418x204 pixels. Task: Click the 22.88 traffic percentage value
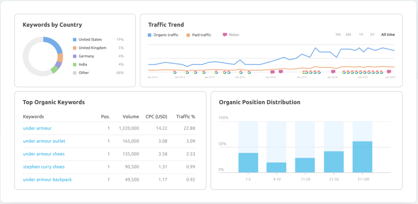(x=190, y=128)
